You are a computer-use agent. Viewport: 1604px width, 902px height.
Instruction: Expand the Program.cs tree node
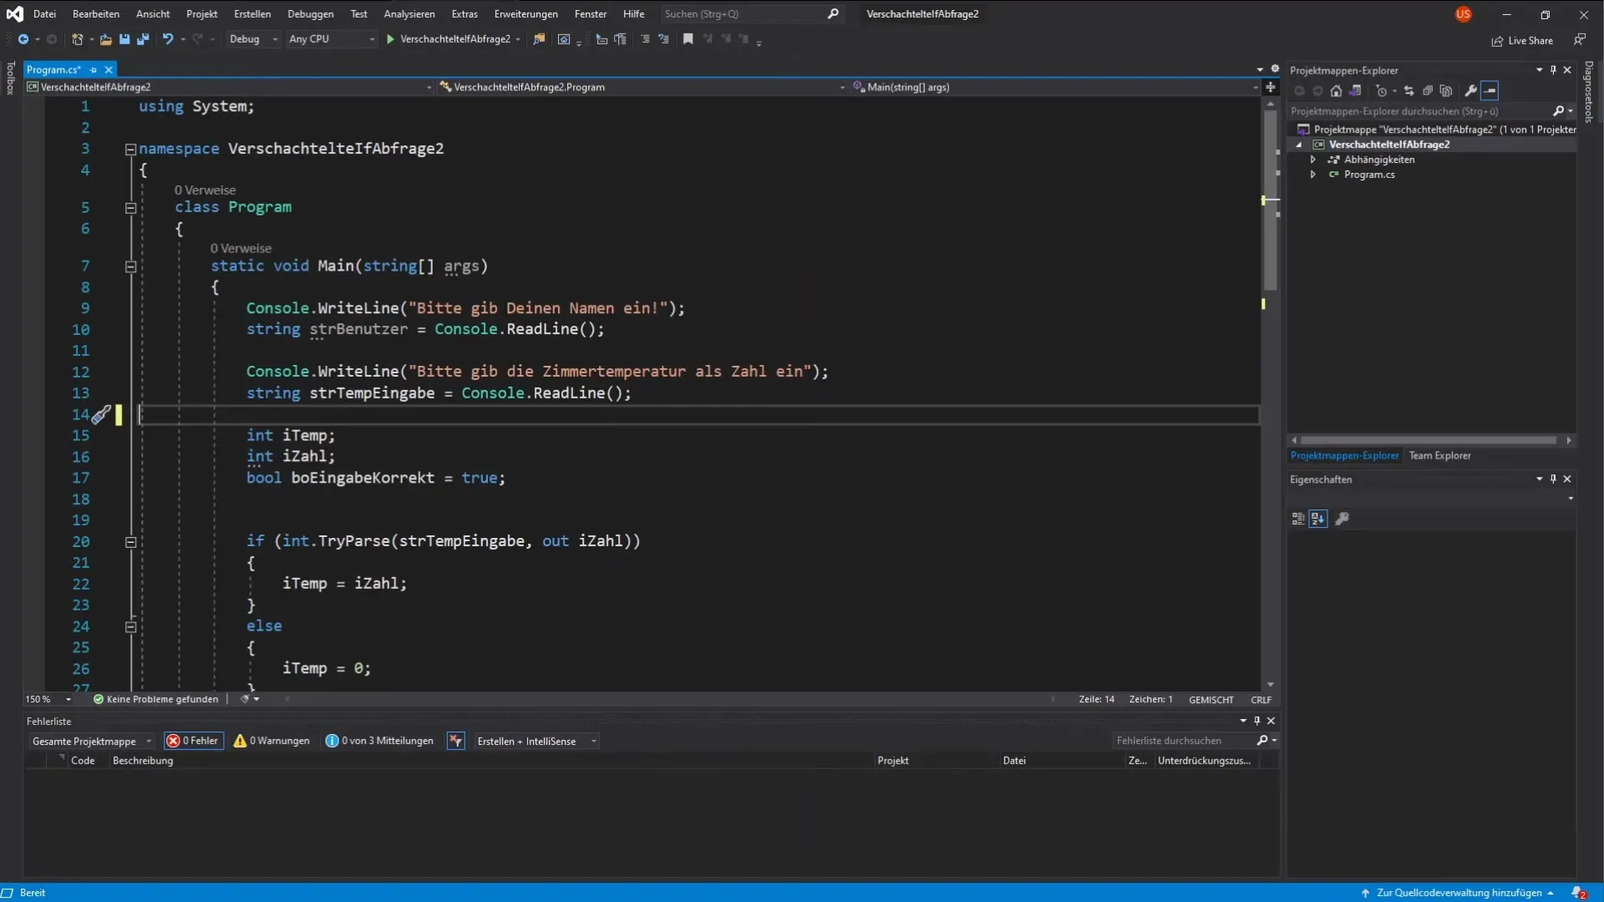pyautogui.click(x=1313, y=175)
